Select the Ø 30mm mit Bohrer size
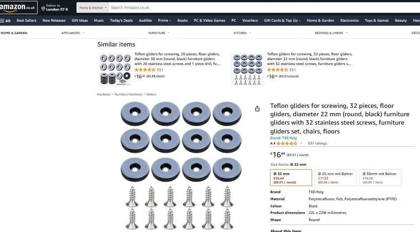Viewport: 420px width, 232px height. (x=380, y=178)
